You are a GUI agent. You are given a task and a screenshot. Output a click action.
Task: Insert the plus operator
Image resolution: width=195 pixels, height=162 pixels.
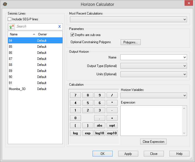[112, 118]
